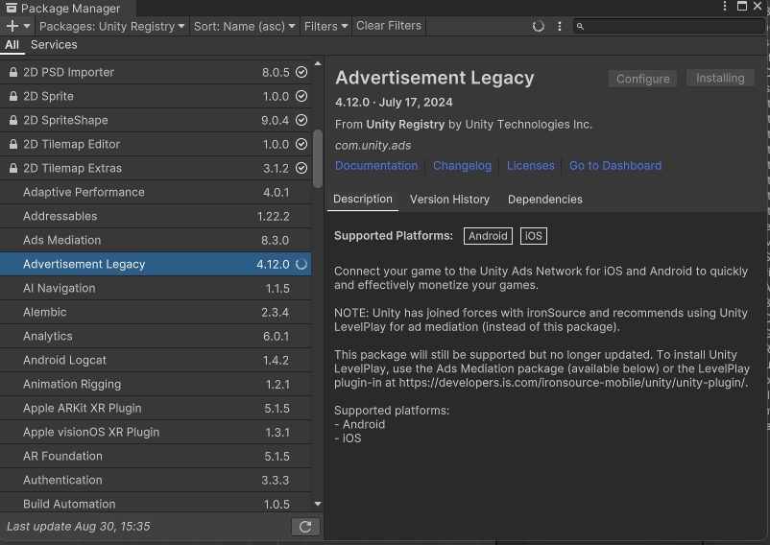Open the window three-dot context menu

coord(725,6)
